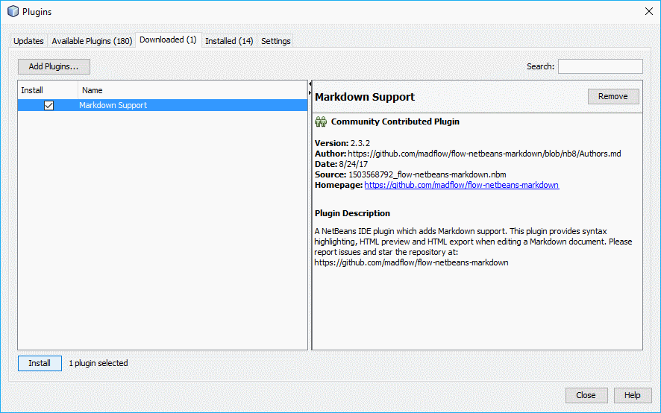The width and height of the screenshot is (661, 413).
Task: Click the Markdown Support details heading
Action: click(365, 97)
